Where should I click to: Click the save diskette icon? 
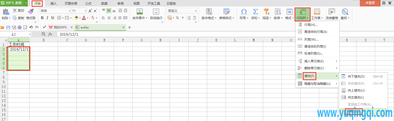point(8,27)
